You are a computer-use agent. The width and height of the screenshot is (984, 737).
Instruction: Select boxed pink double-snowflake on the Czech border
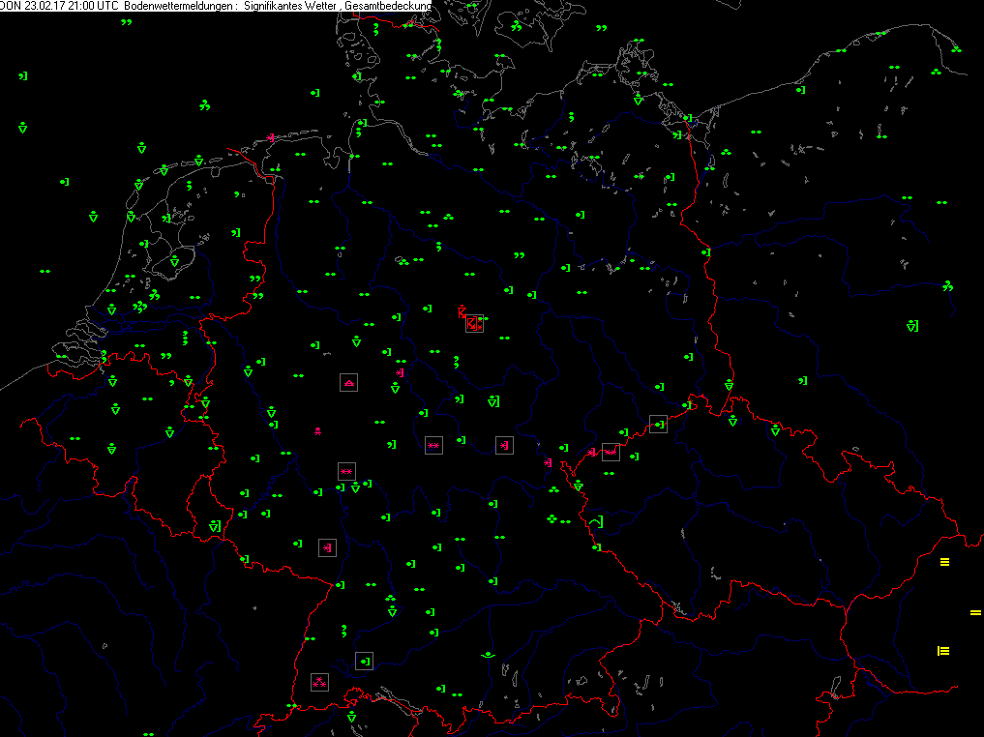coord(611,452)
